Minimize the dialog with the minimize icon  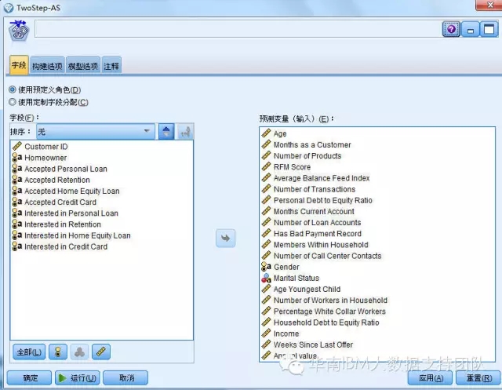coord(471,30)
